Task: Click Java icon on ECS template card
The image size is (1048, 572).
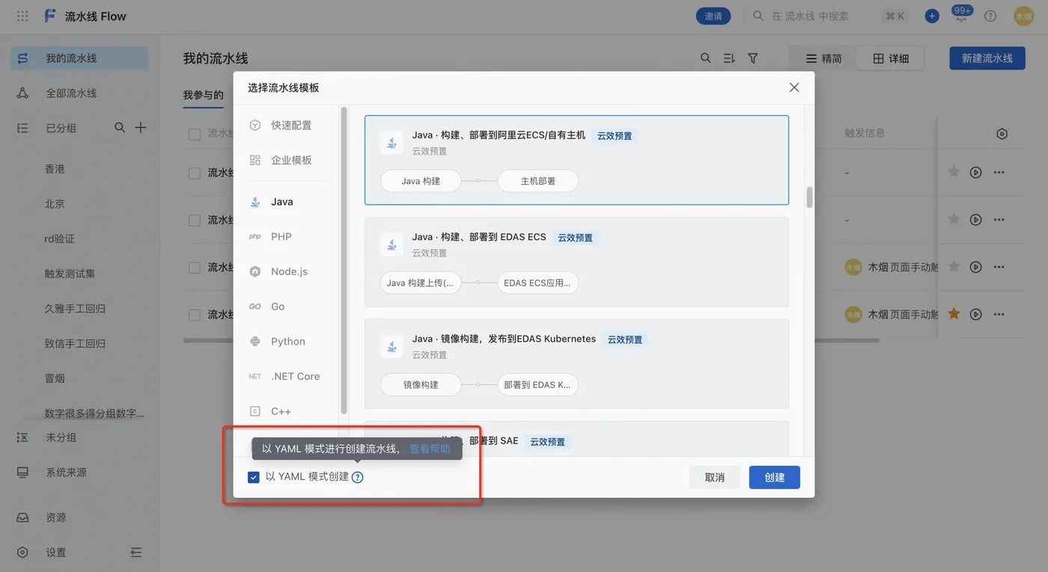Action: pyautogui.click(x=392, y=142)
